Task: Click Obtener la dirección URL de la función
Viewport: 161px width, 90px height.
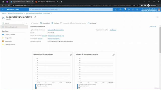Action: (73, 23)
